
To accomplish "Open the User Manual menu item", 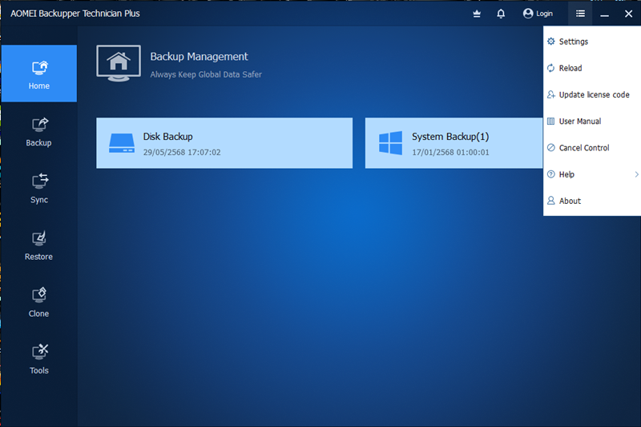I will point(592,121).
